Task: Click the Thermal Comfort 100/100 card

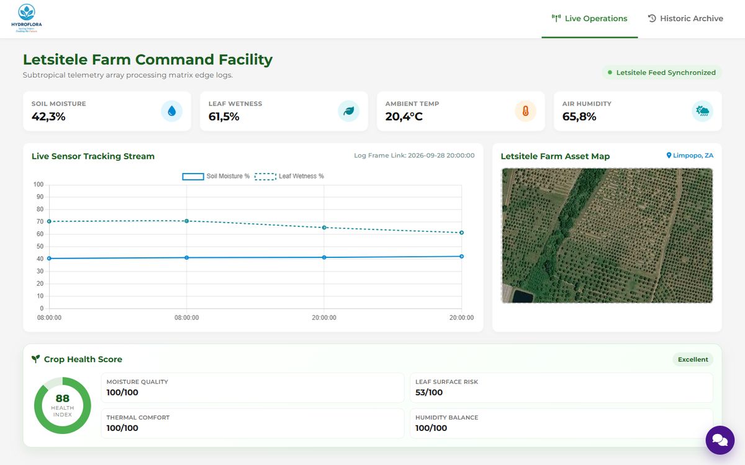Action: 253,423
